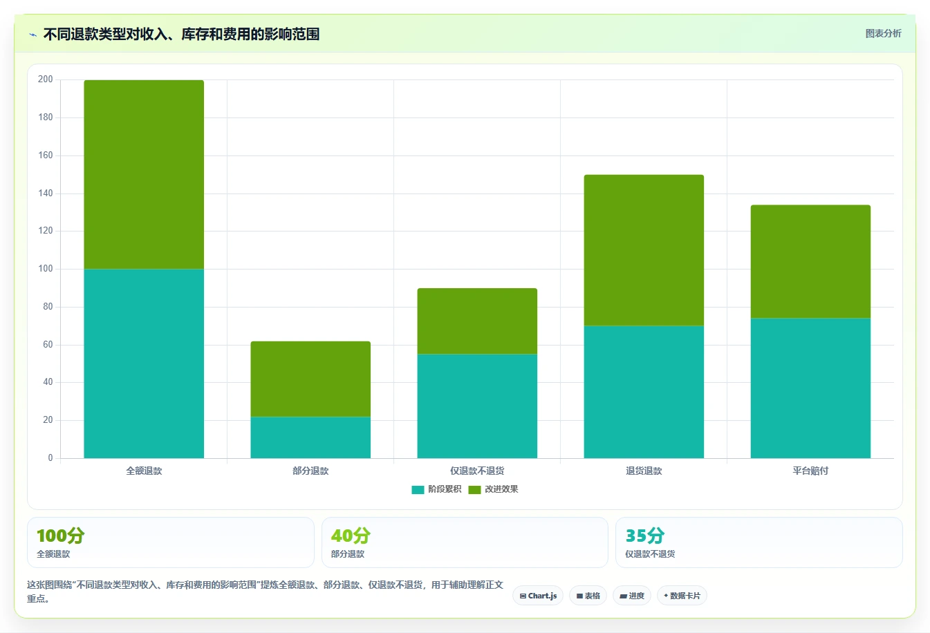Screen dimensions: 930x633
Task: Click the green segment of 仅退款不退货 bar
Action: [477, 321]
